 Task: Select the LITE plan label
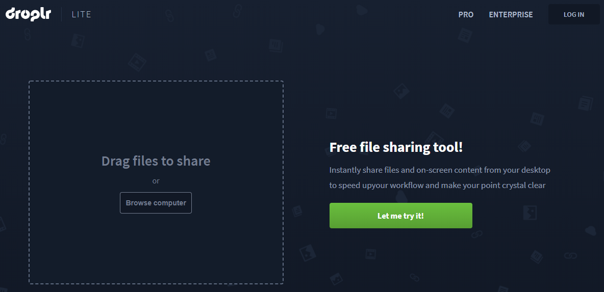point(81,15)
